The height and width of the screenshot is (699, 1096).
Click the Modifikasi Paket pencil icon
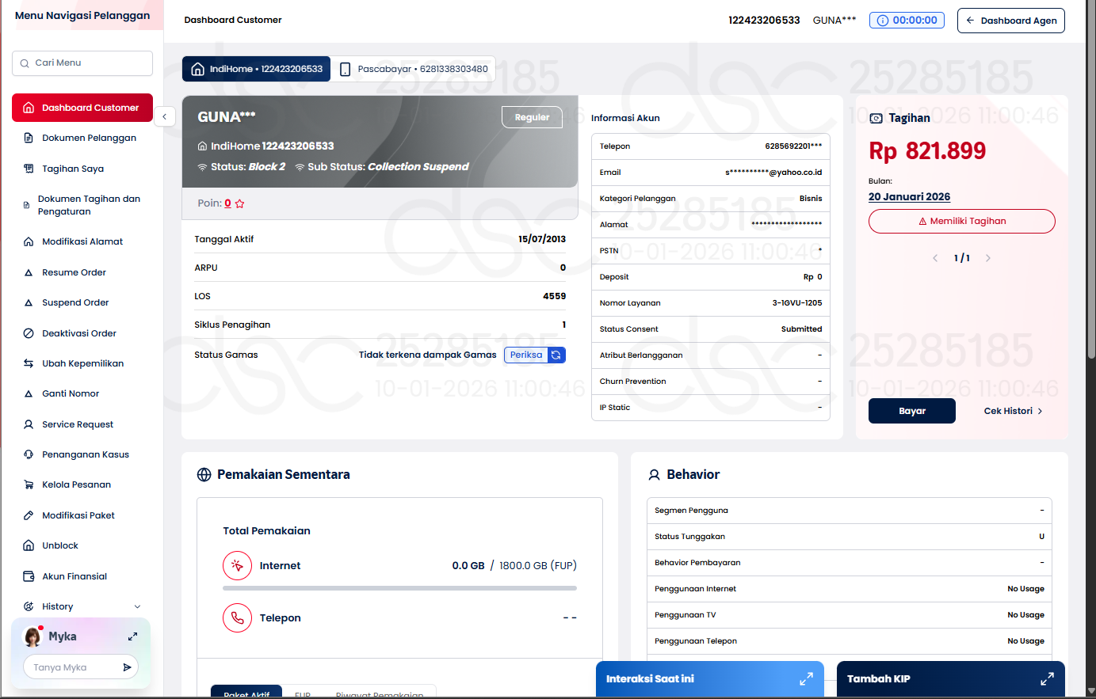[x=29, y=515]
